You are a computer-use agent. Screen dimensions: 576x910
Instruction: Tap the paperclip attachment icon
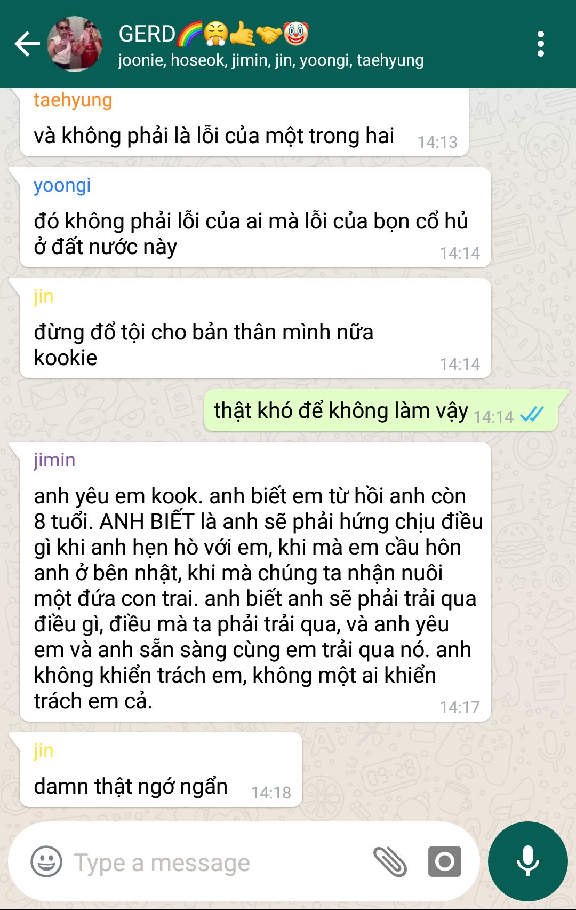click(x=390, y=861)
